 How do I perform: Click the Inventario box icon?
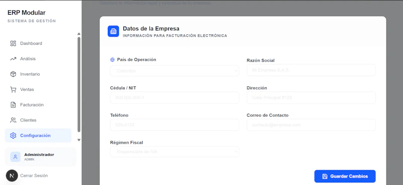point(13,74)
